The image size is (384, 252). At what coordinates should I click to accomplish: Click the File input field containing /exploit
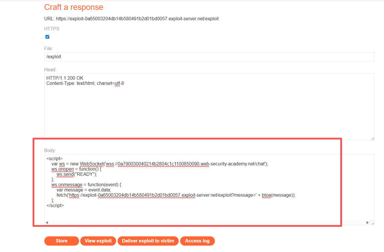click(x=209, y=57)
